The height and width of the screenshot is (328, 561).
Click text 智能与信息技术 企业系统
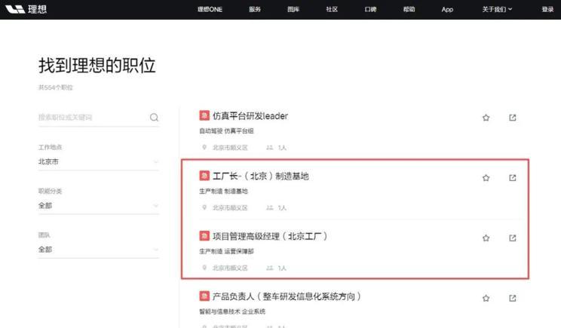tap(232, 311)
